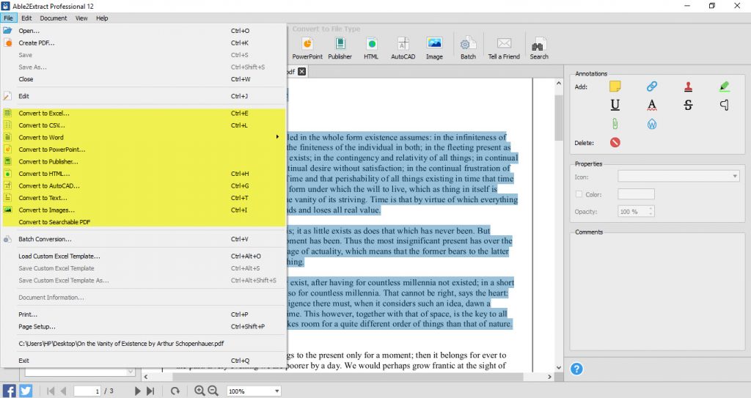Image resolution: width=751 pixels, height=398 pixels.
Task: Toggle the Color checkbox in Properties
Action: (579, 194)
